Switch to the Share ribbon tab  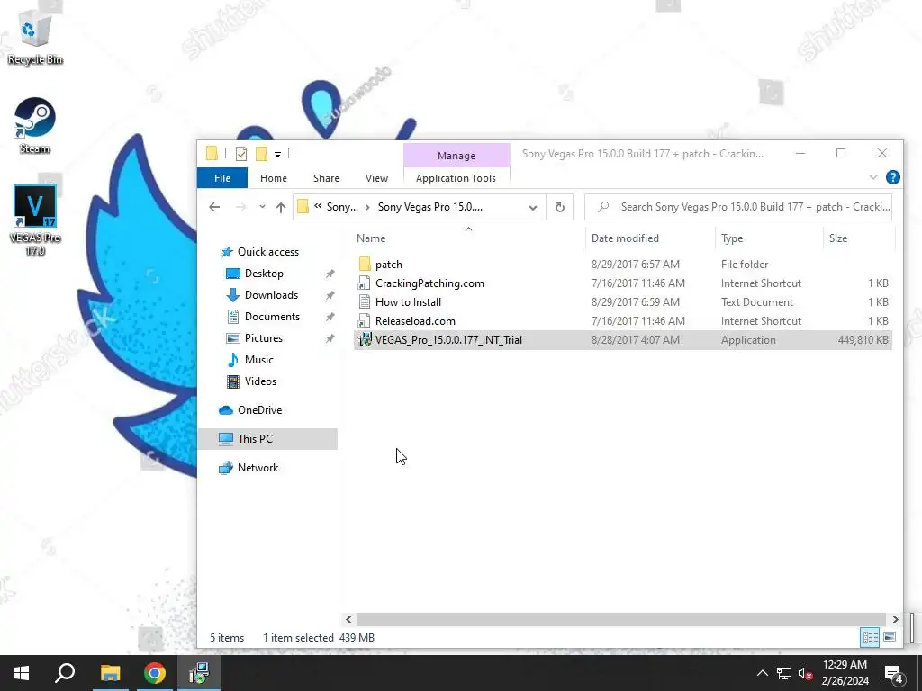326,178
